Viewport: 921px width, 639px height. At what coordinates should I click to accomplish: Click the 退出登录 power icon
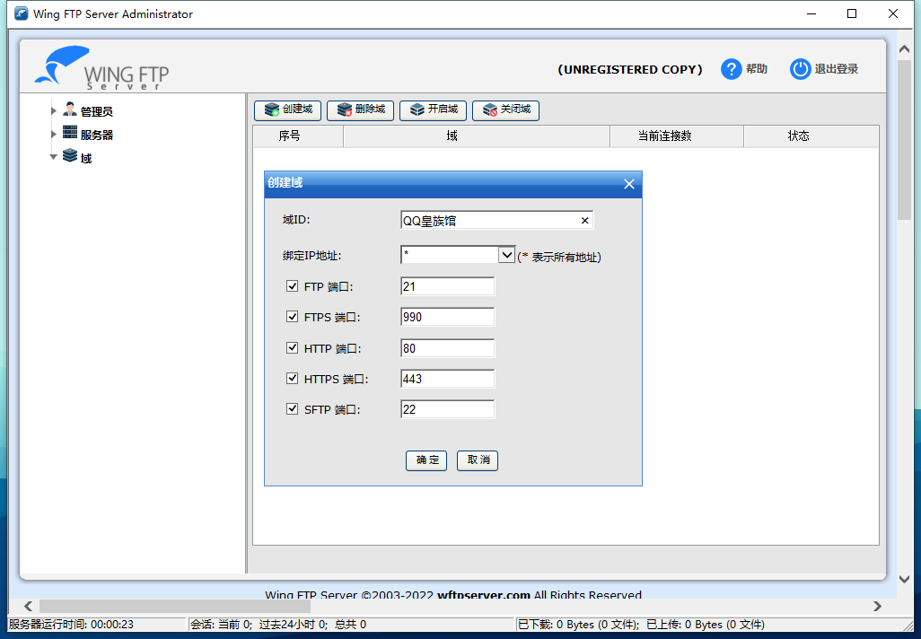pos(800,69)
